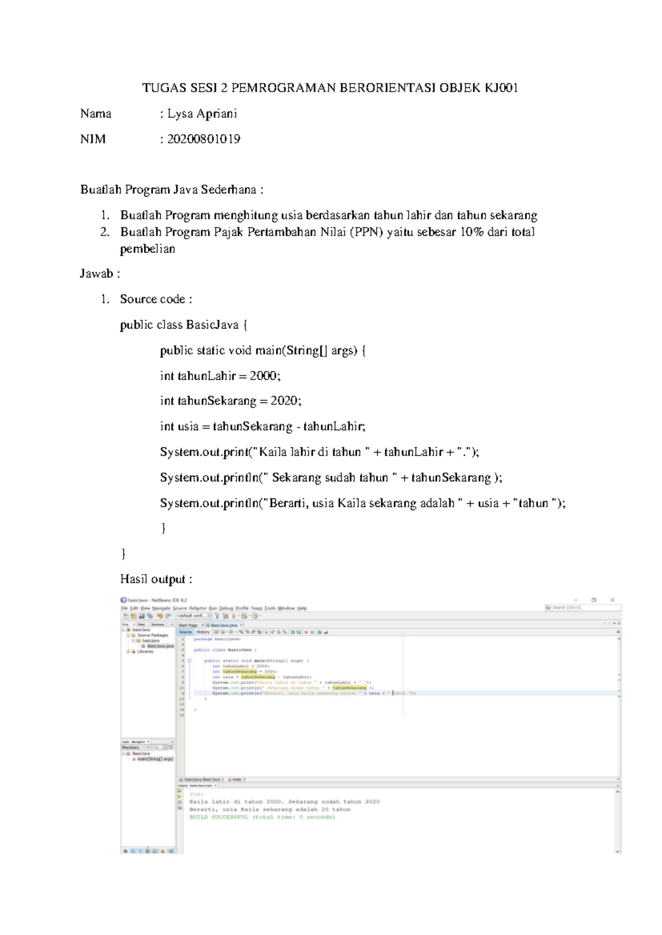Open the File menu
This screenshot has height=935, width=662.
[125, 608]
